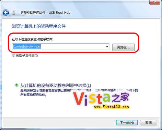Click the USB device icon in title
The width and height of the screenshot is (162, 130).
tap(14, 13)
